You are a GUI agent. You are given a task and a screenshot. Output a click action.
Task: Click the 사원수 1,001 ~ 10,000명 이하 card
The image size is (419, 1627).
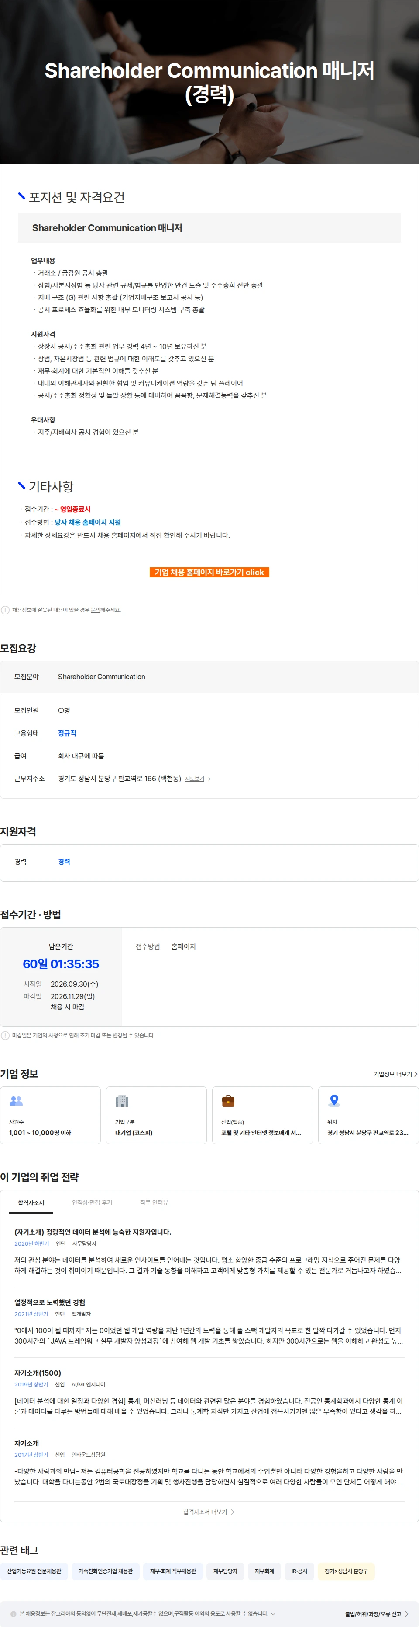(50, 1115)
